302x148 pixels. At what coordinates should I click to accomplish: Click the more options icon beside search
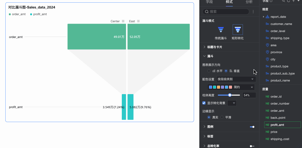point(253,12)
